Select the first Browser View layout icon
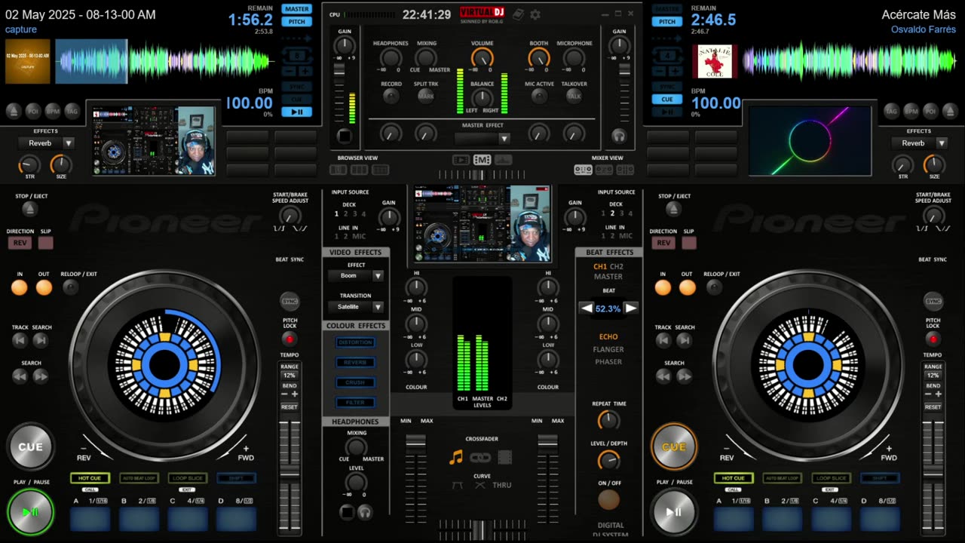This screenshot has width=965, height=543. coord(339,170)
